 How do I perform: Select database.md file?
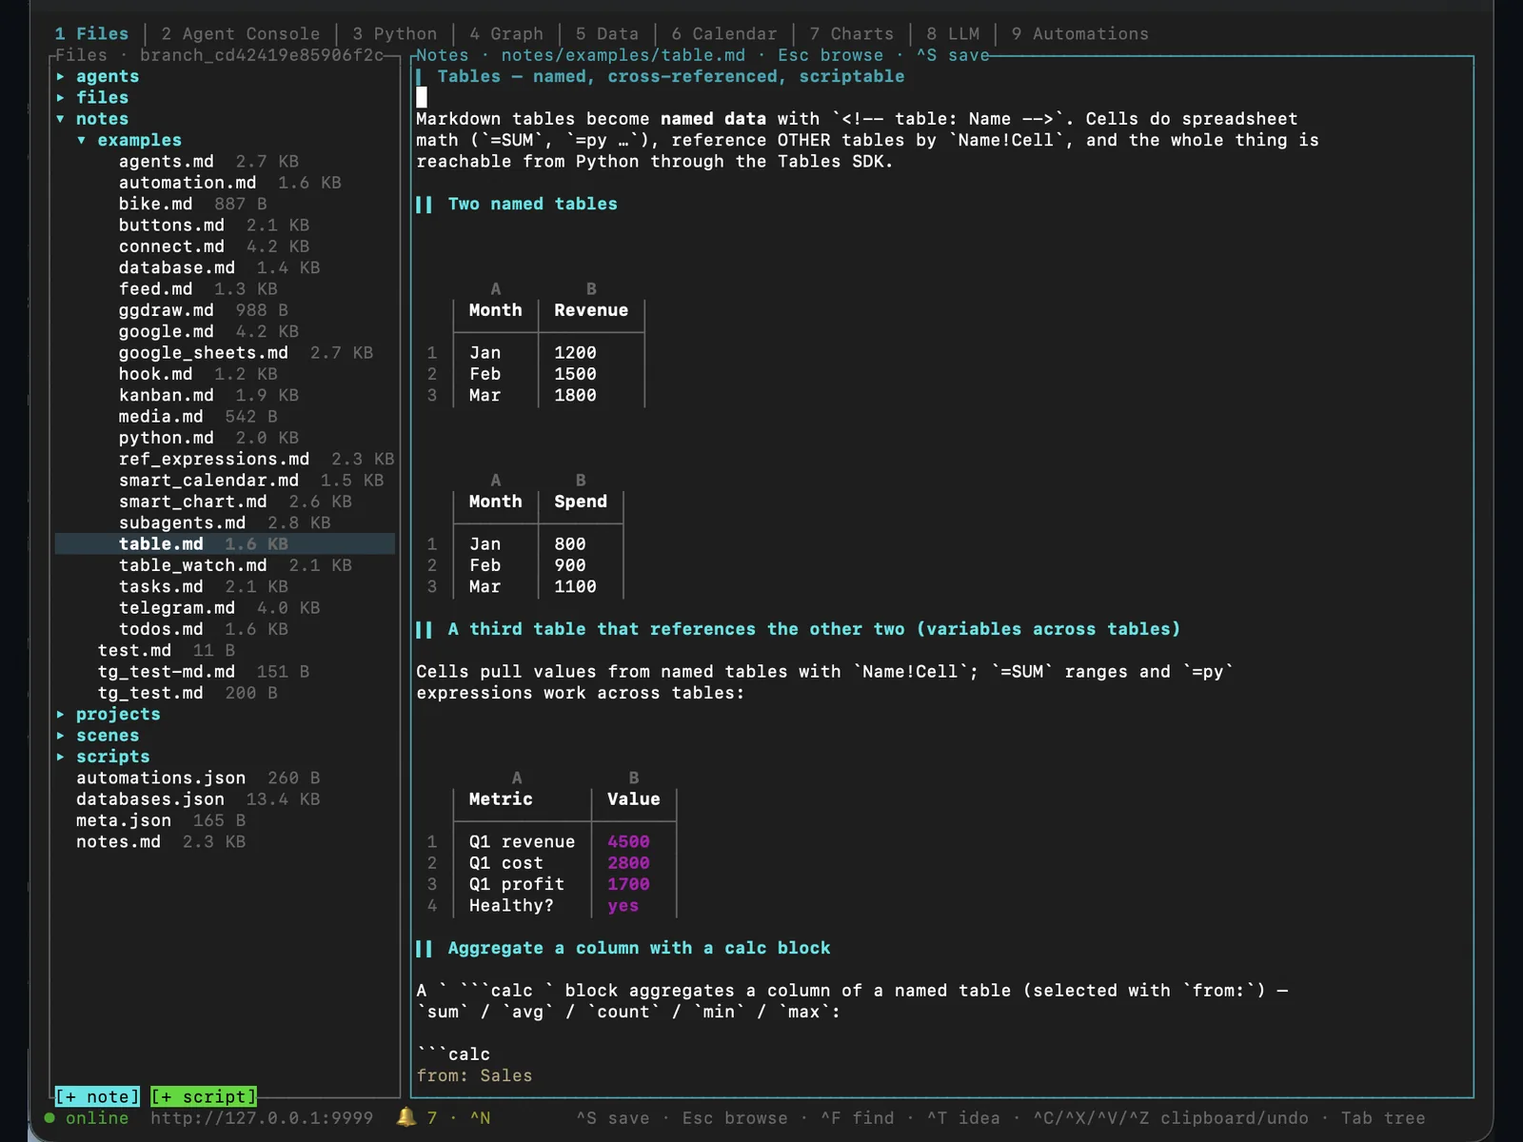(176, 267)
